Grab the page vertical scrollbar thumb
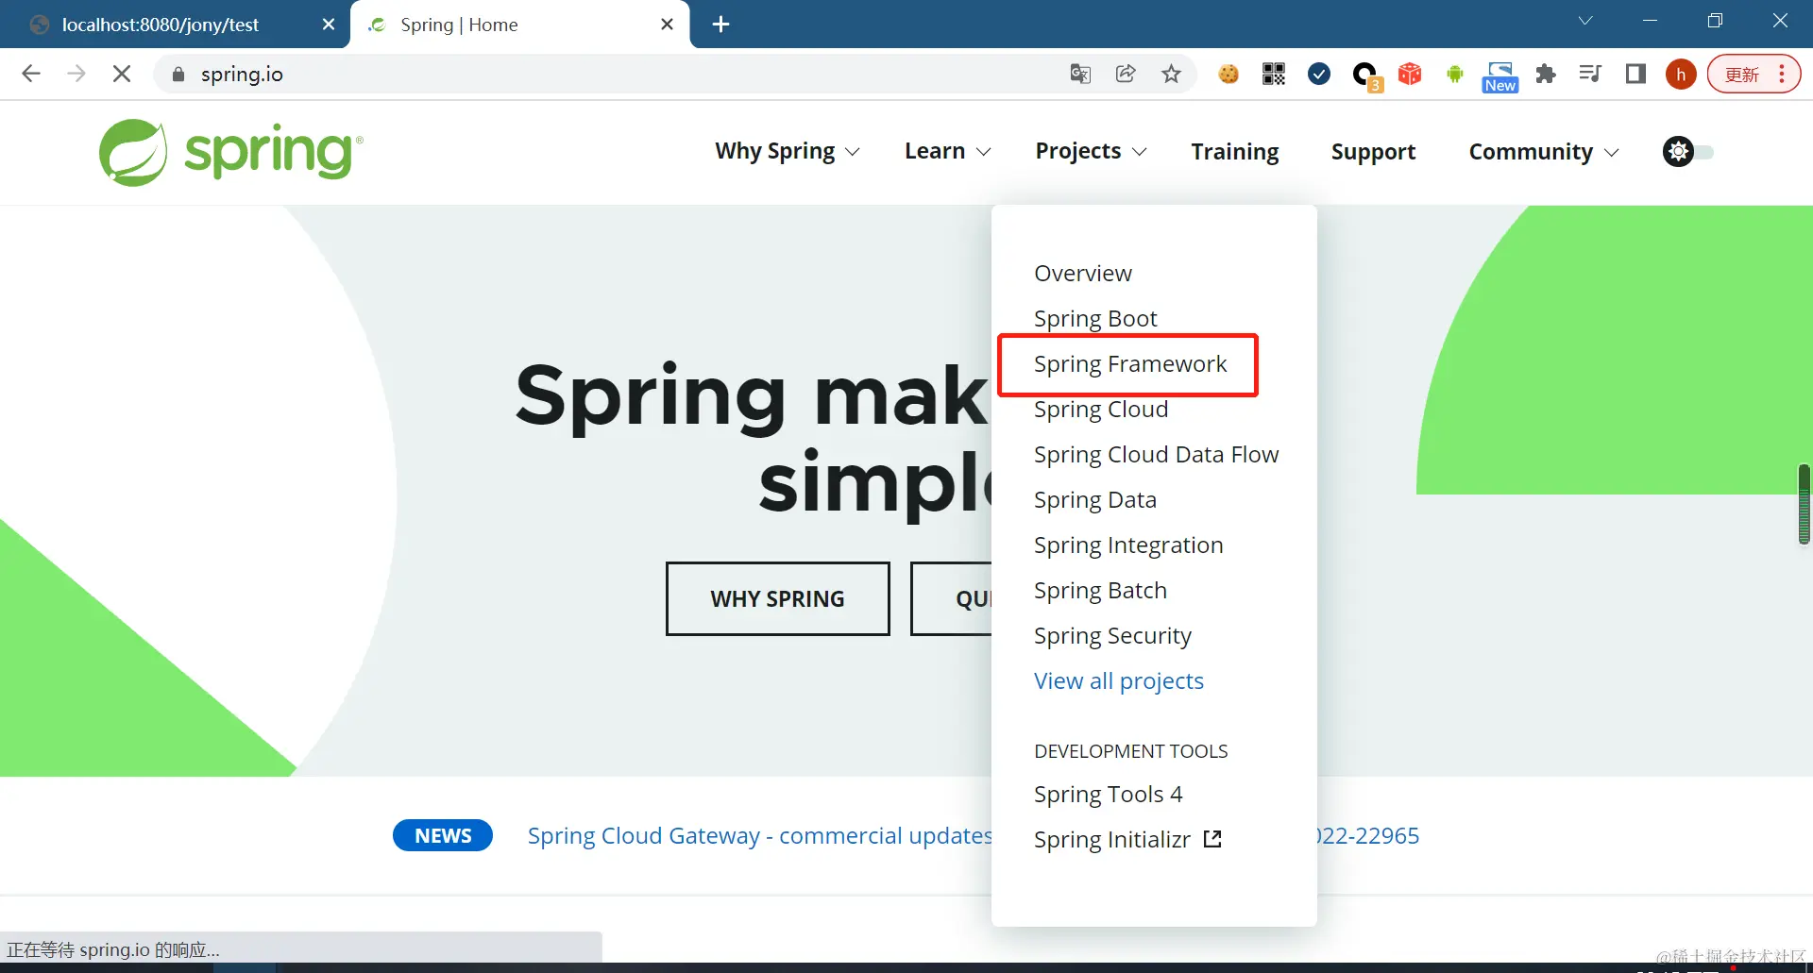Image resolution: width=1813 pixels, height=973 pixels. [1805, 504]
